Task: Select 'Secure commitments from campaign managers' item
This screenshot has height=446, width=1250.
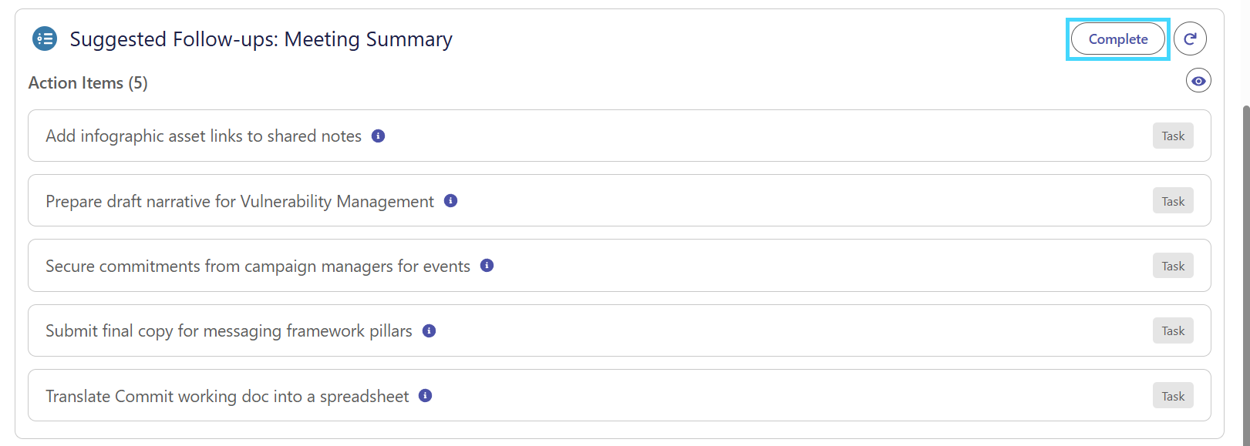Action: (x=619, y=266)
